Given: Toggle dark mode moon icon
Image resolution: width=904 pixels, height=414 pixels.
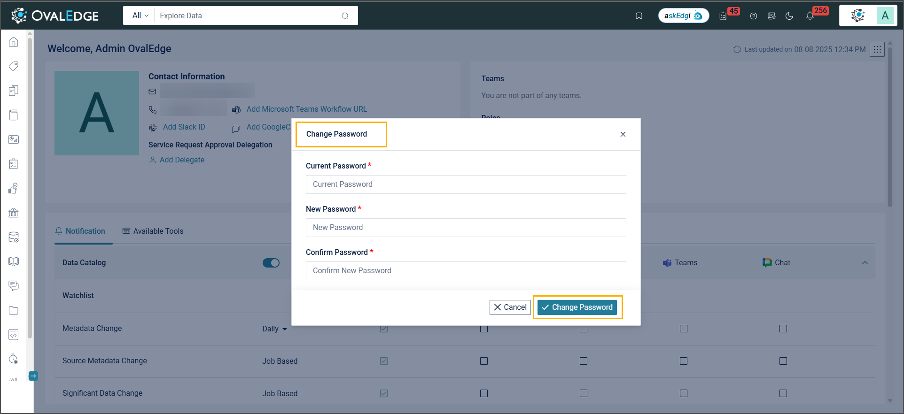Looking at the screenshot, I should click(x=789, y=16).
